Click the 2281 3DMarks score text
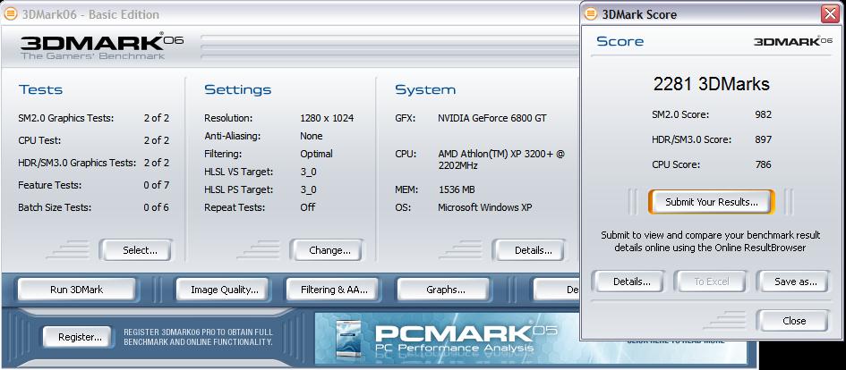The width and height of the screenshot is (846, 370). pos(711,84)
